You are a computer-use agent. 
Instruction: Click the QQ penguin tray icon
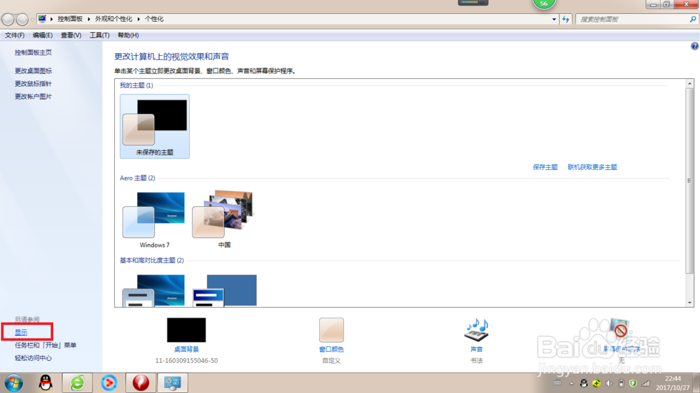pos(584,383)
